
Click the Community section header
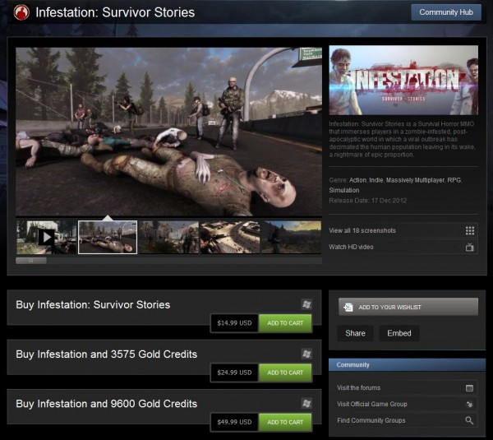[x=408, y=365]
